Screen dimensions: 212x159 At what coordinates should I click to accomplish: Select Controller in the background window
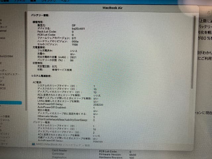click(x=58, y=154)
